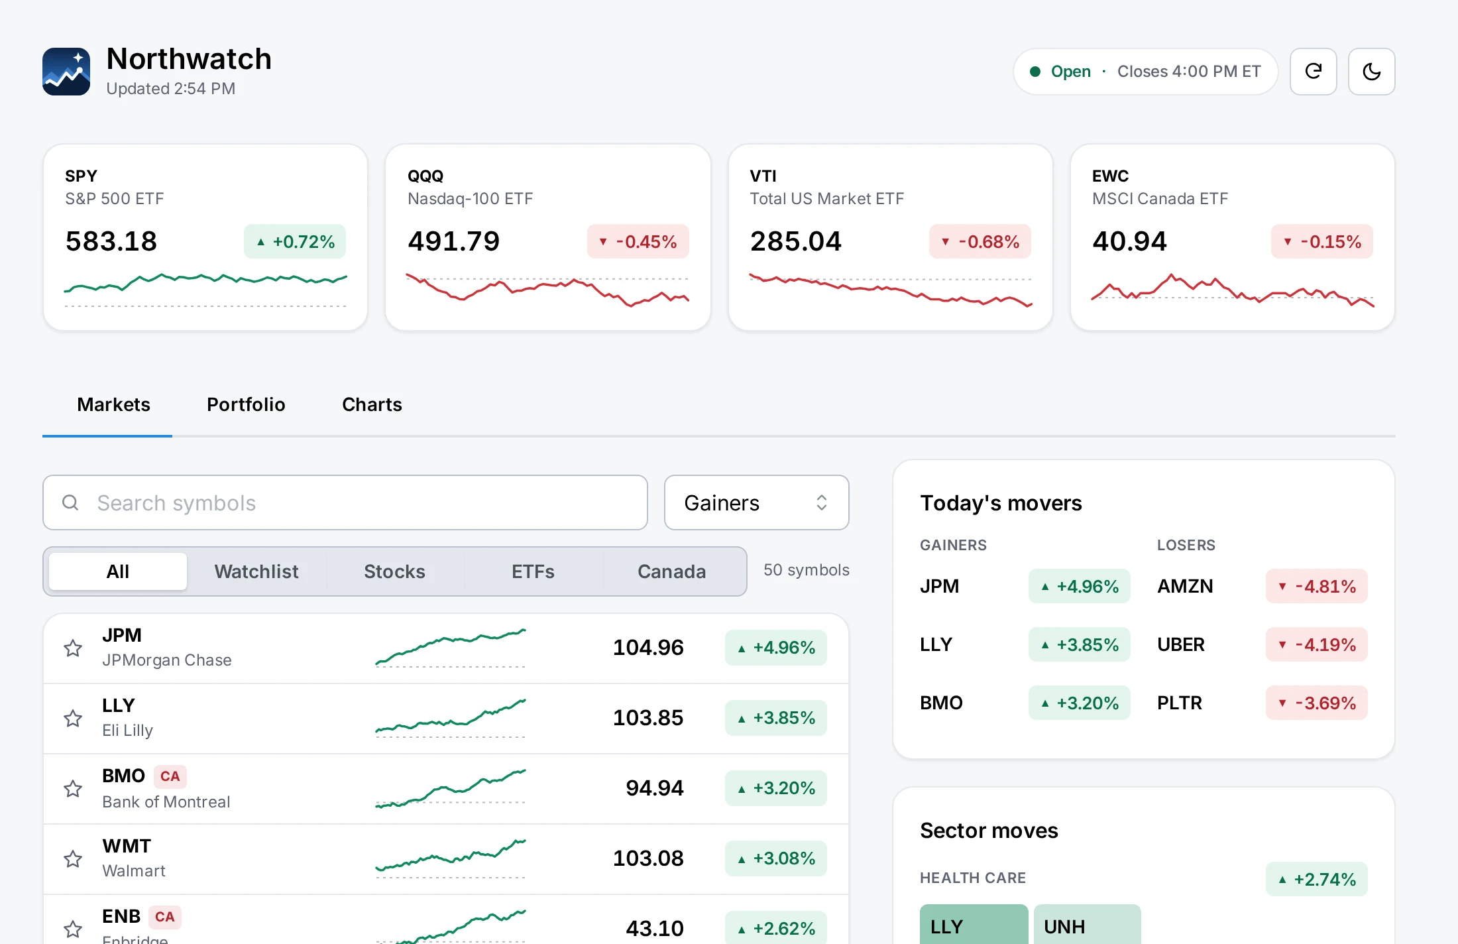
Task: Click the +3.20% badge in BMO row
Action: click(776, 788)
